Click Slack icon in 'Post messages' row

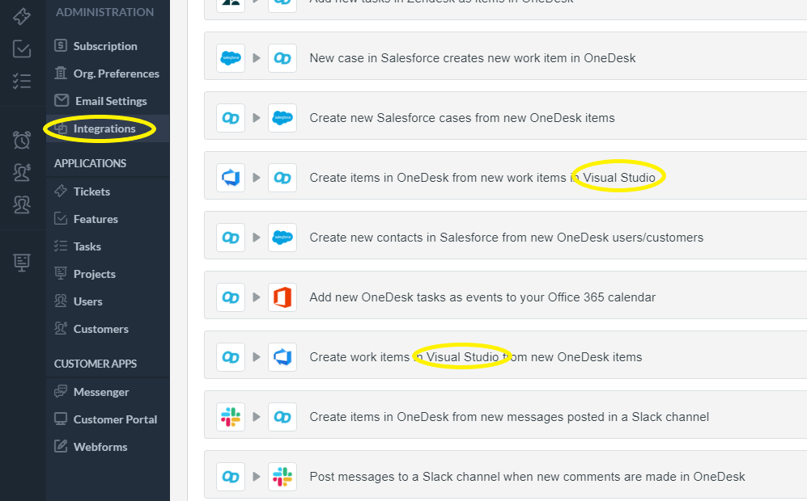[282, 476]
